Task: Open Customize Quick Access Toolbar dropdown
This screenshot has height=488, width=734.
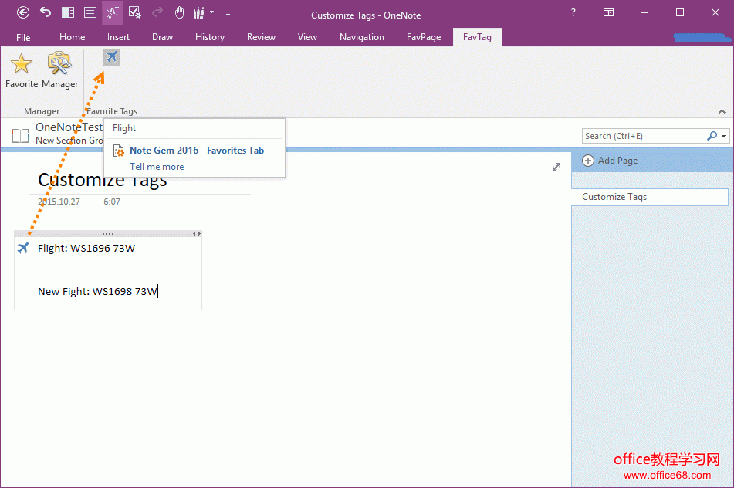Action: (228, 14)
